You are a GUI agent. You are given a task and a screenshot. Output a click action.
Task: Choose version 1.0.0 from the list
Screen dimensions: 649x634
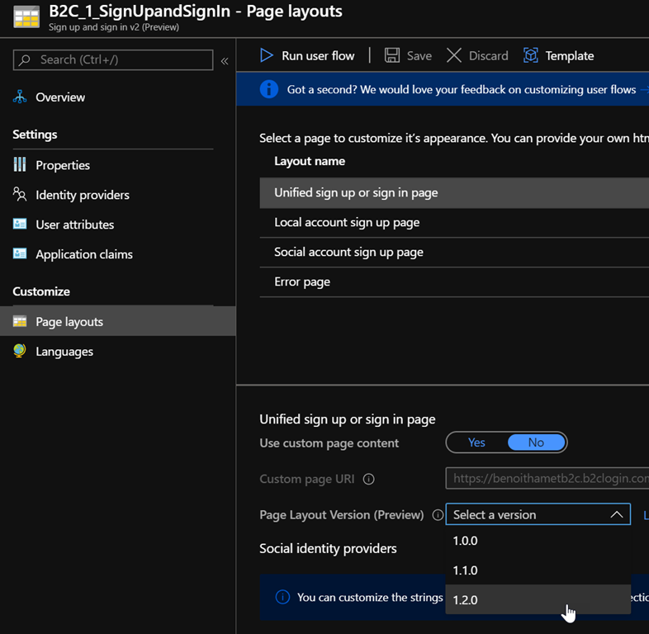tap(465, 541)
